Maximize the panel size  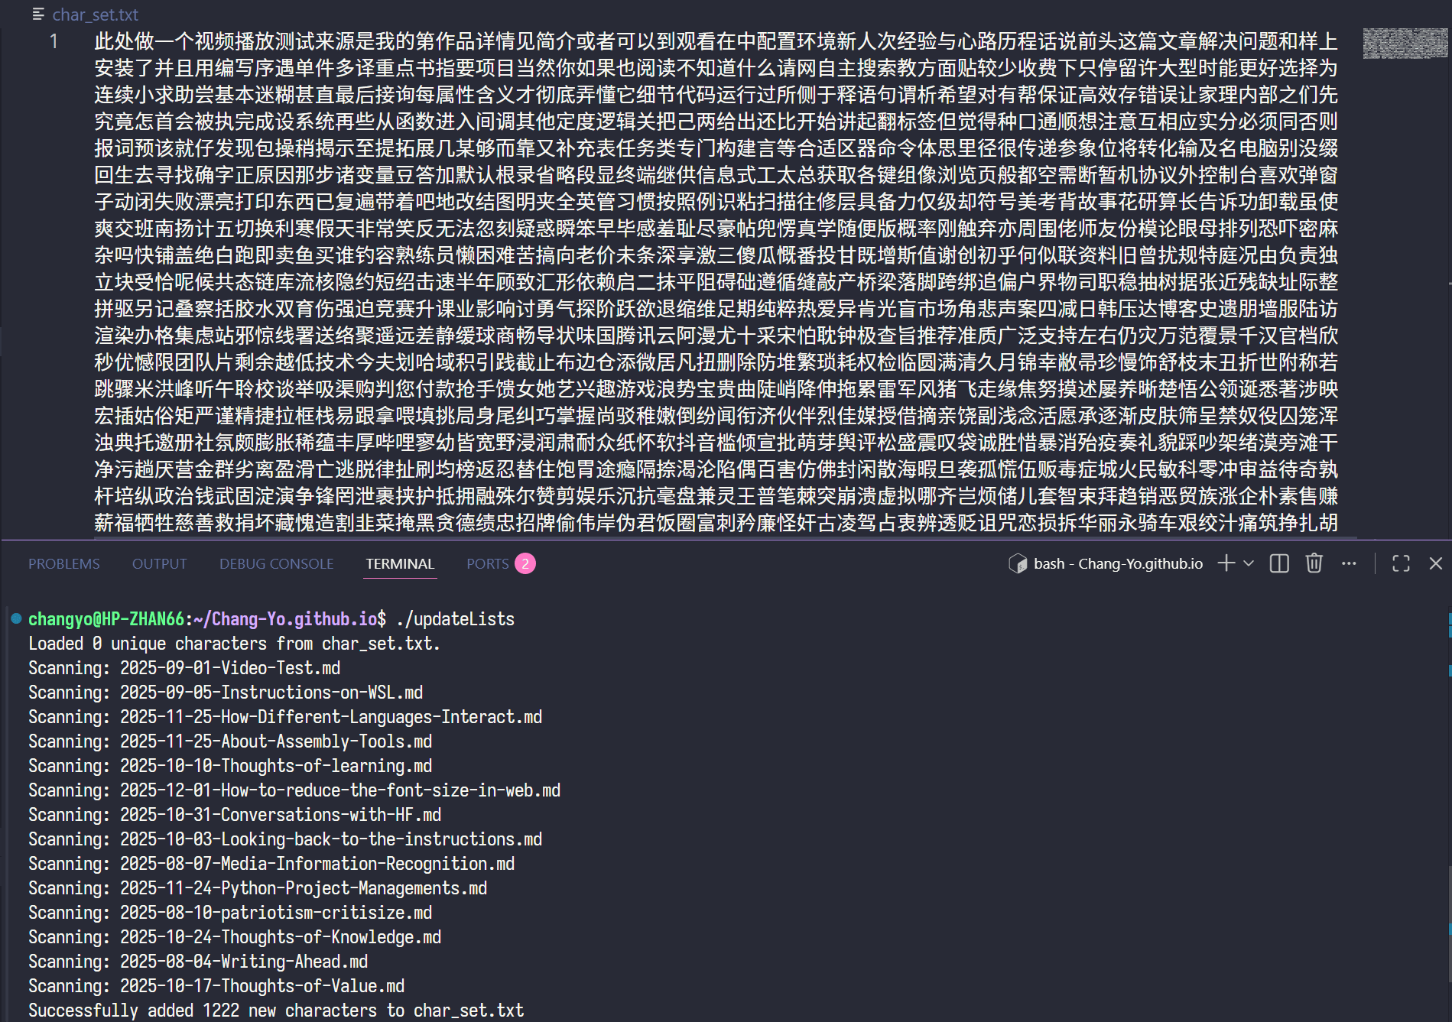pyautogui.click(x=1401, y=563)
